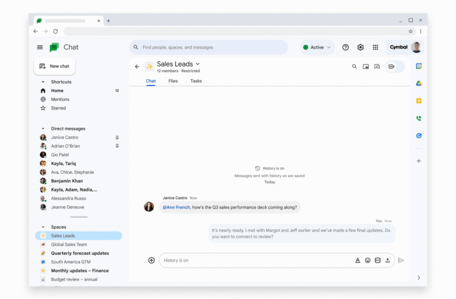Screen dimensions: 456x299
Task: Click the @Ann French mention link
Action: pyautogui.click(x=176, y=207)
